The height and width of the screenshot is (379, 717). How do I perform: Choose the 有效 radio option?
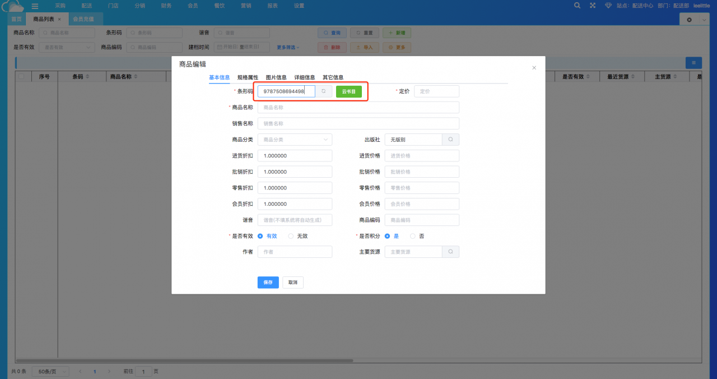[260, 236]
